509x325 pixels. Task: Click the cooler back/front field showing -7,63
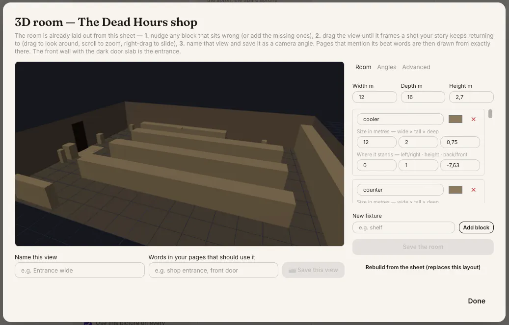460,165
